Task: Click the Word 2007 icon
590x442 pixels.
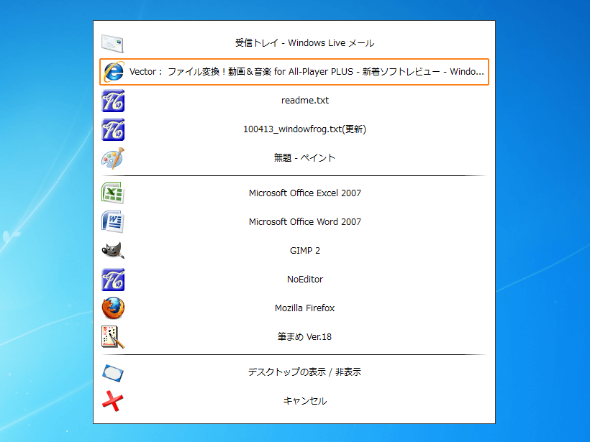Action: (113, 222)
